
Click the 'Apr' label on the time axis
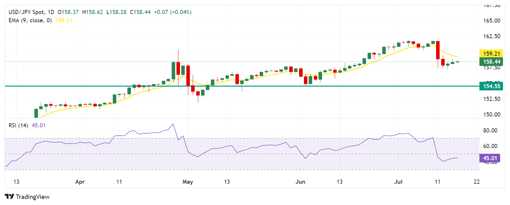tap(80, 182)
